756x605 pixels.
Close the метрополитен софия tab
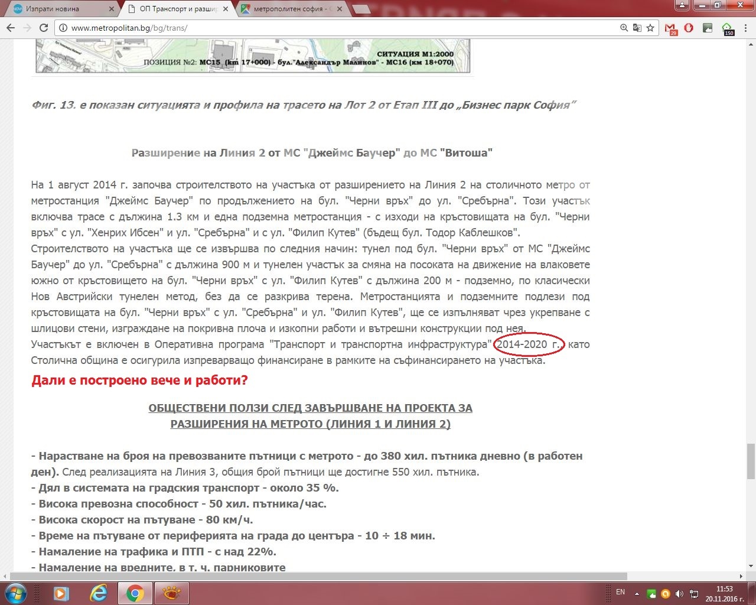[343, 9]
